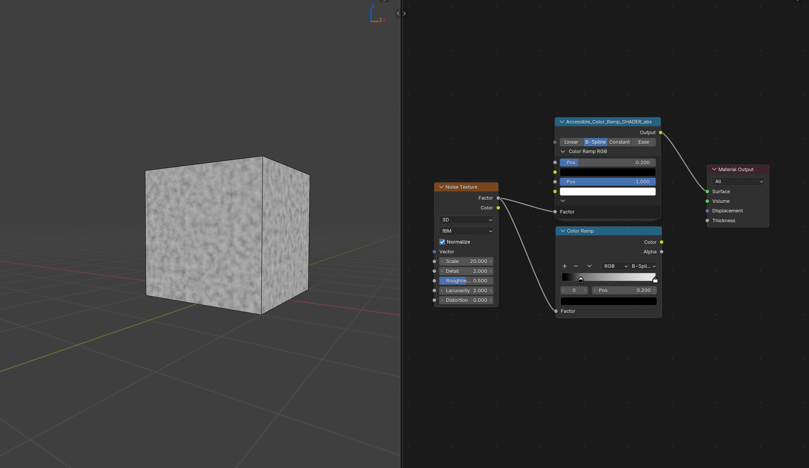Collapse the Color Ramp RGB panel
Screen dimensions: 809x468
coord(562,151)
